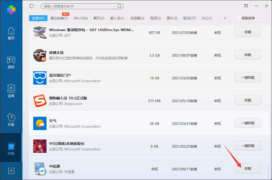The height and width of the screenshot is (180, 272).
Task: Open the 升级 upgrade section in sidebar
Action: (x=11, y=120)
